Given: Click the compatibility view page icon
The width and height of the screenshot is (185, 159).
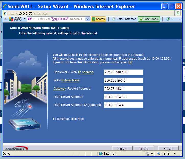Looking at the screenshot, I should click(x=178, y=13).
